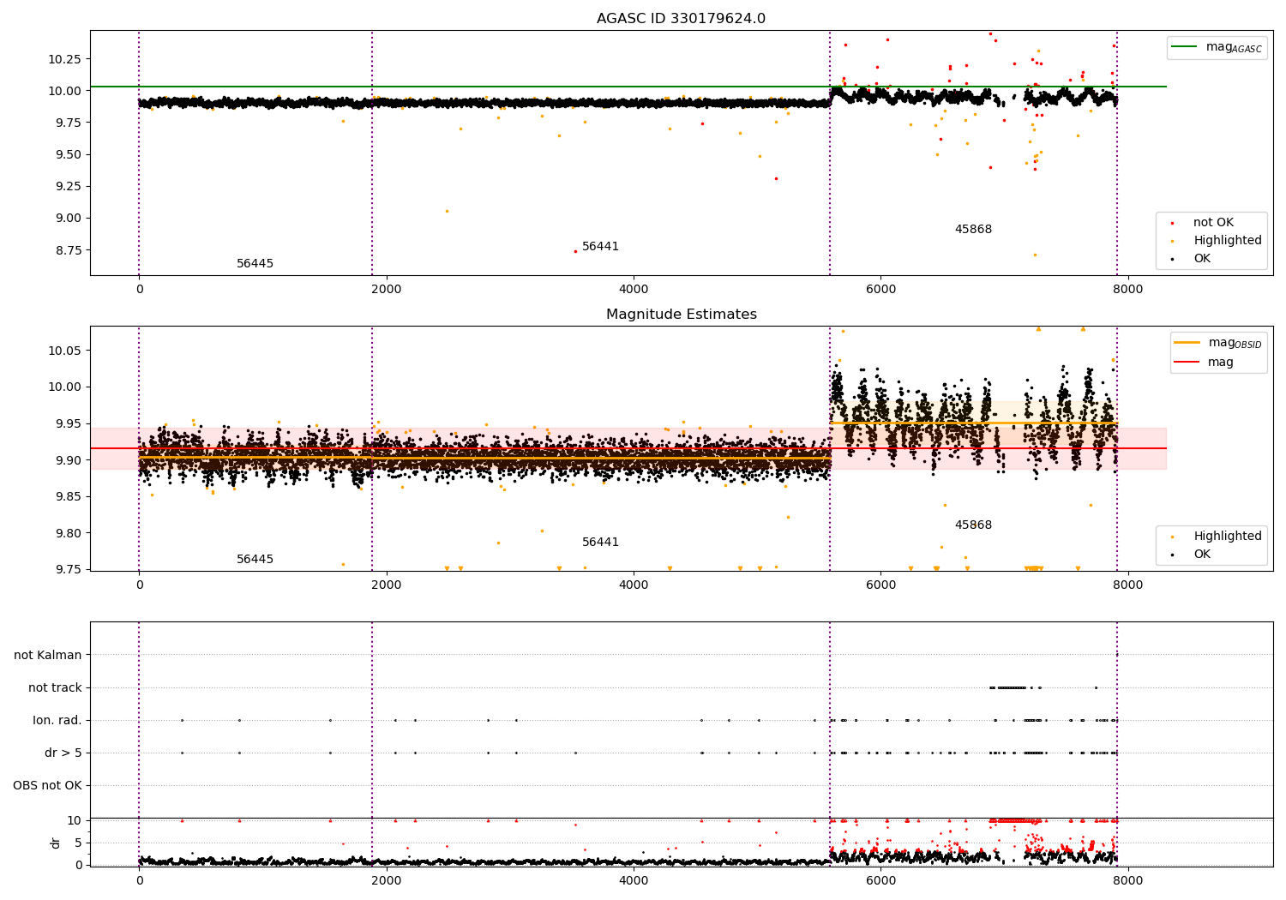Click obsid label 45868 in middle plot
The height and width of the screenshot is (900, 1286).
[x=973, y=525]
